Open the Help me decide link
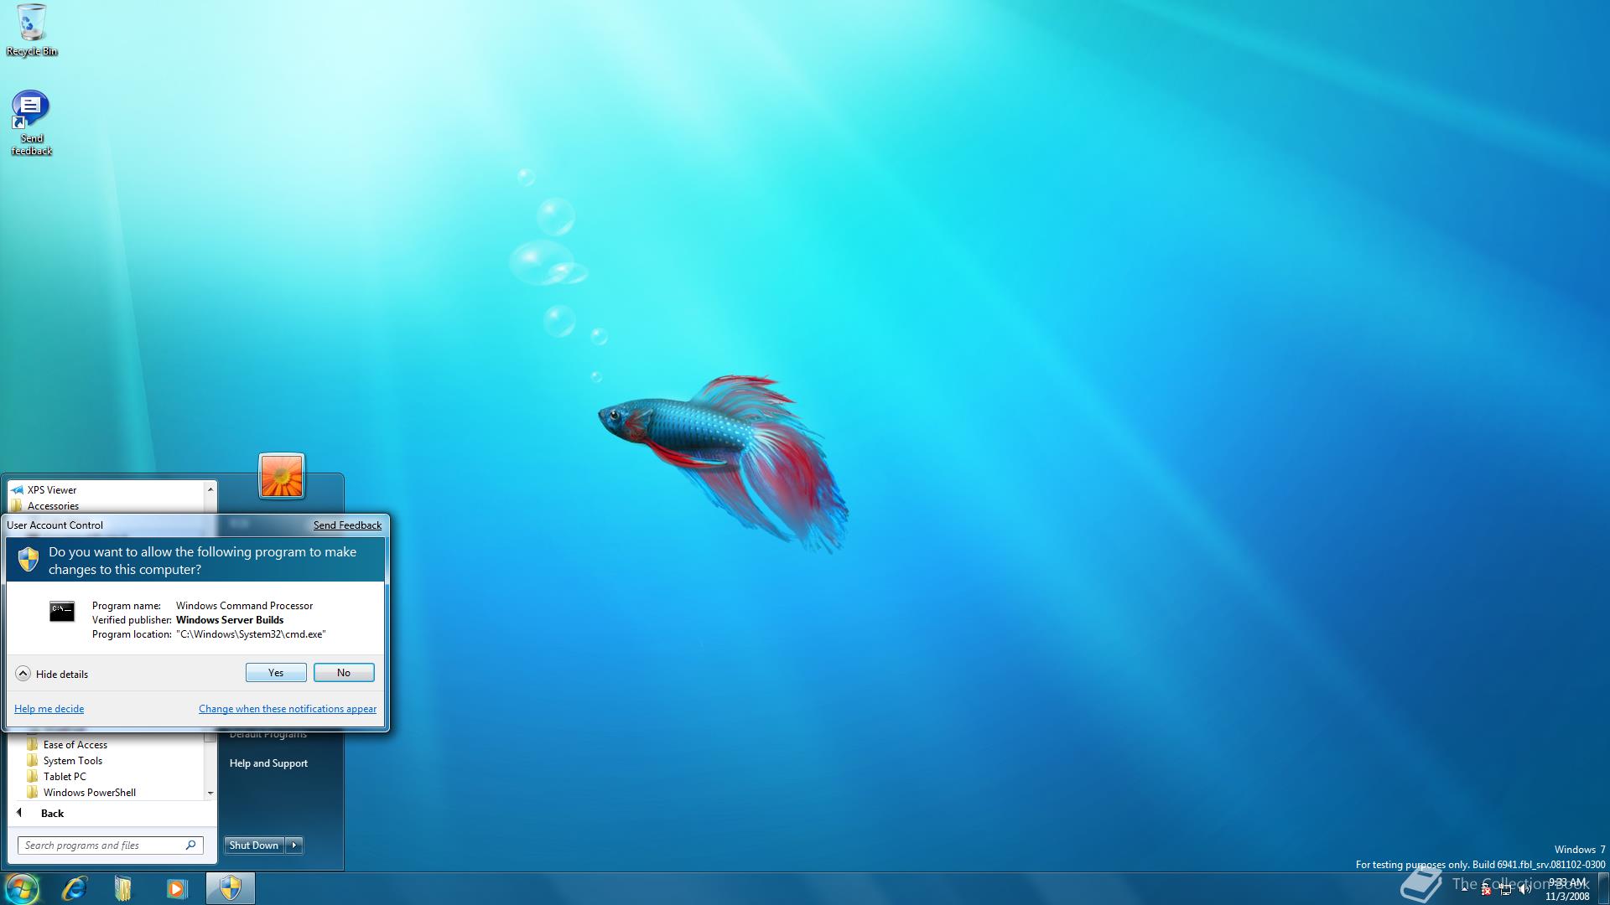Viewport: 1610px width, 905px height. 49,709
